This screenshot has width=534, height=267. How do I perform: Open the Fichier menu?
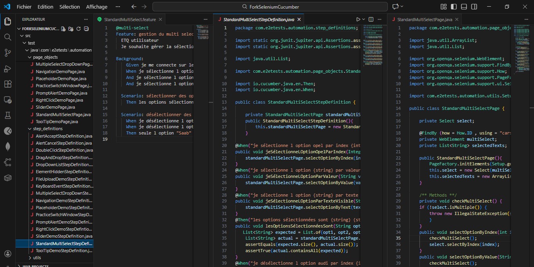24,7
